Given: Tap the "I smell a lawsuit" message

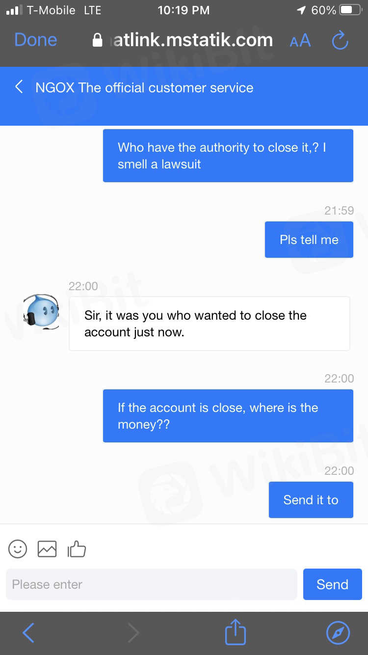Looking at the screenshot, I should coord(228,156).
